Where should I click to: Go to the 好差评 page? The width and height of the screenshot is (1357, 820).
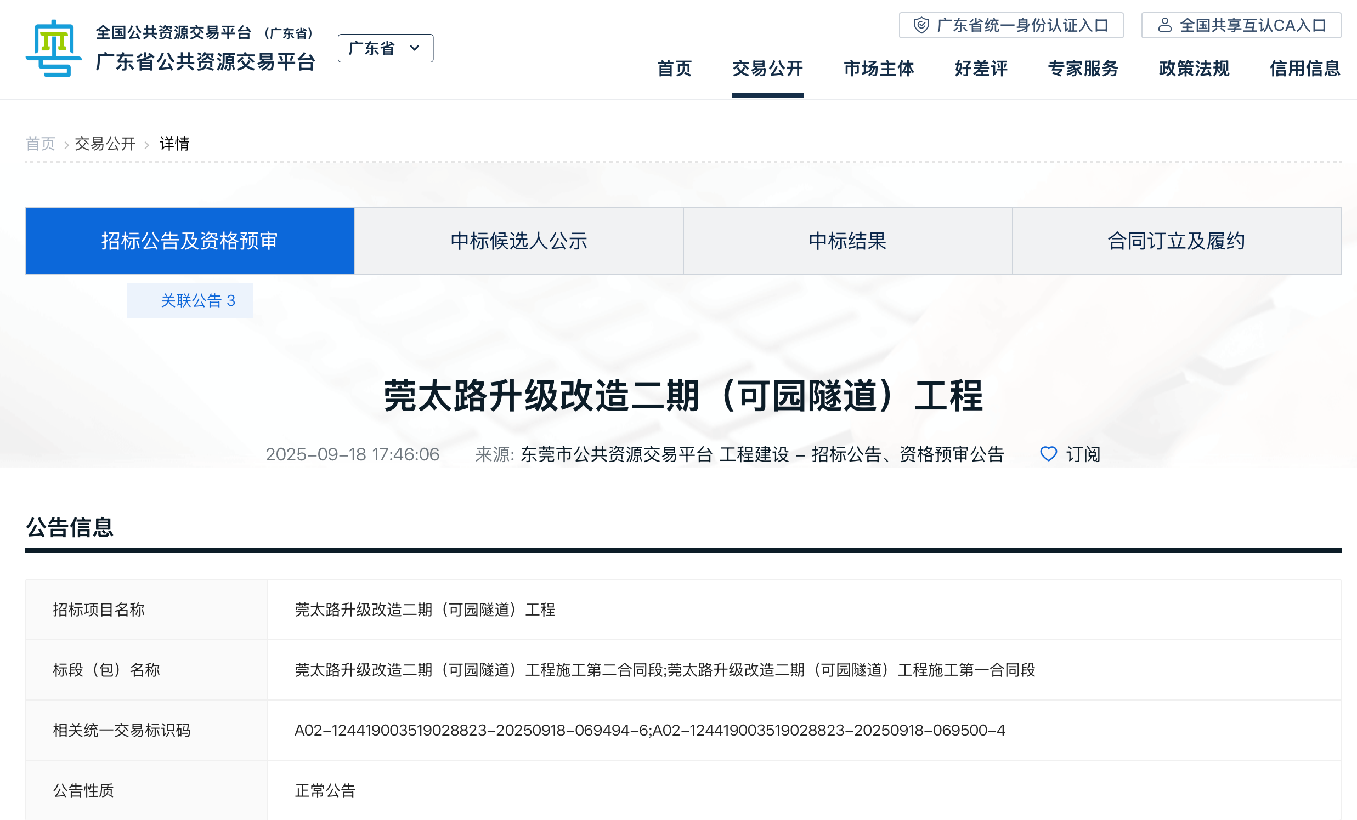[981, 68]
